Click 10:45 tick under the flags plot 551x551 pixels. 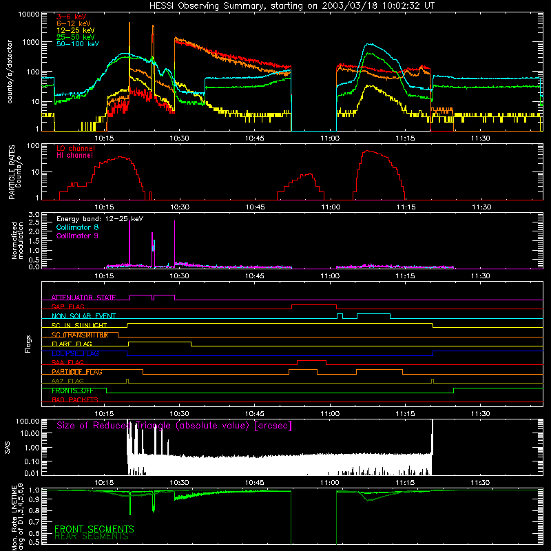(x=255, y=414)
